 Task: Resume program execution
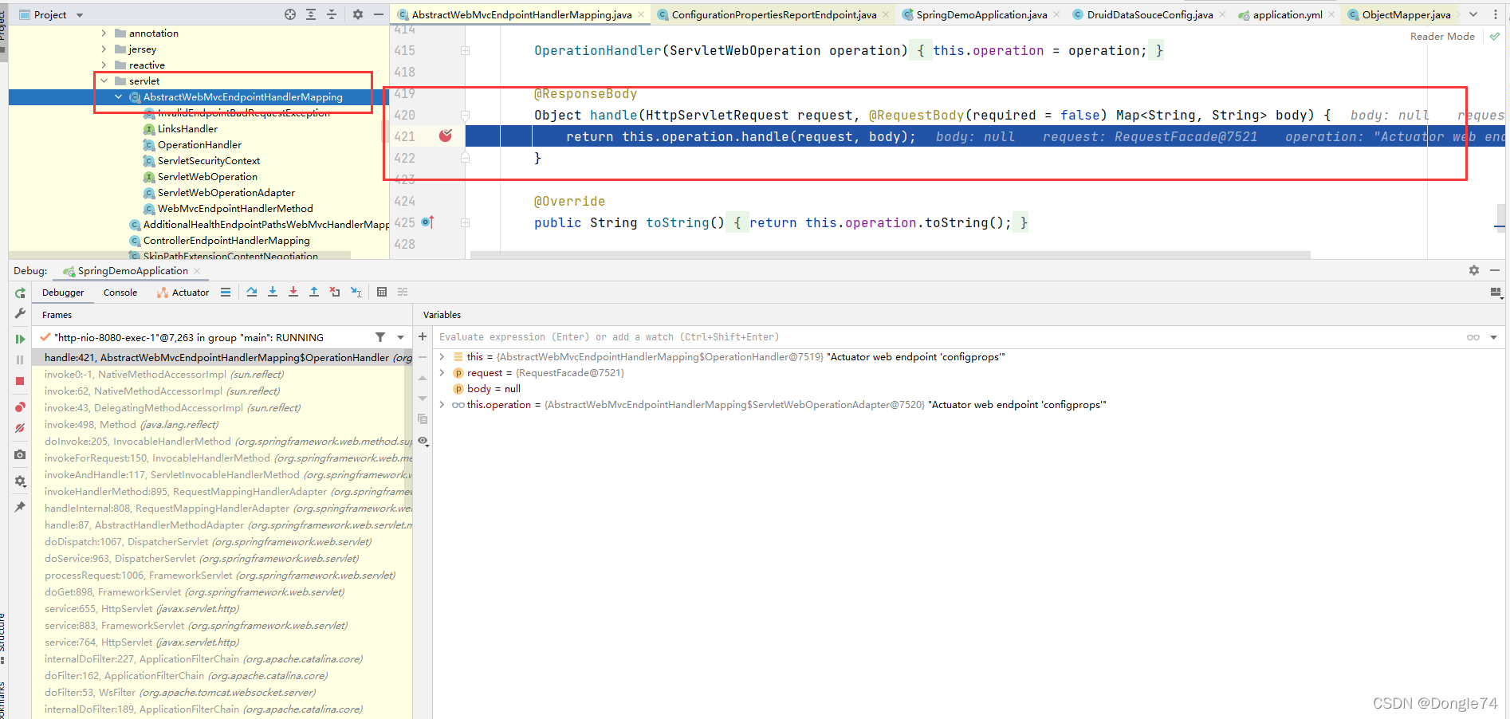tap(20, 339)
